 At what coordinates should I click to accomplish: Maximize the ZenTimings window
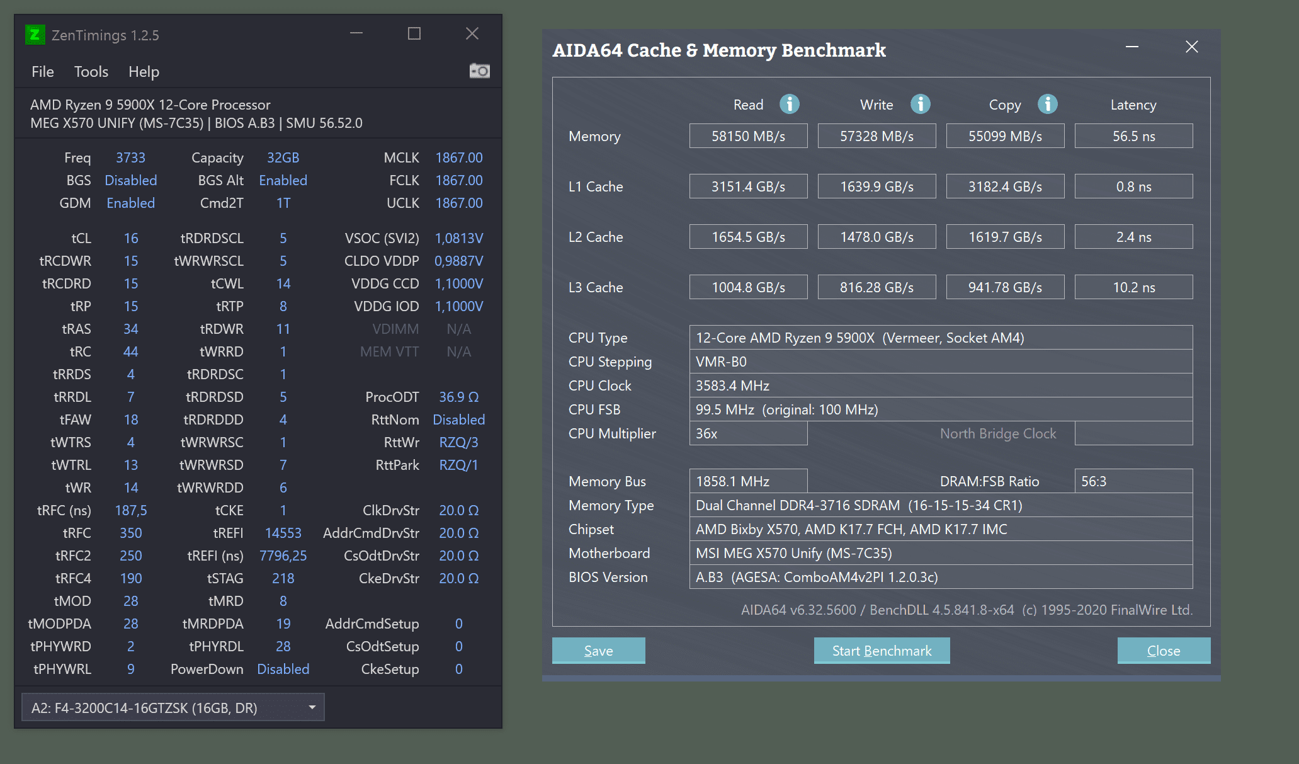click(414, 34)
